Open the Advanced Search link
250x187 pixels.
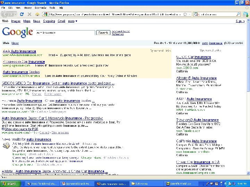coord(121,31)
